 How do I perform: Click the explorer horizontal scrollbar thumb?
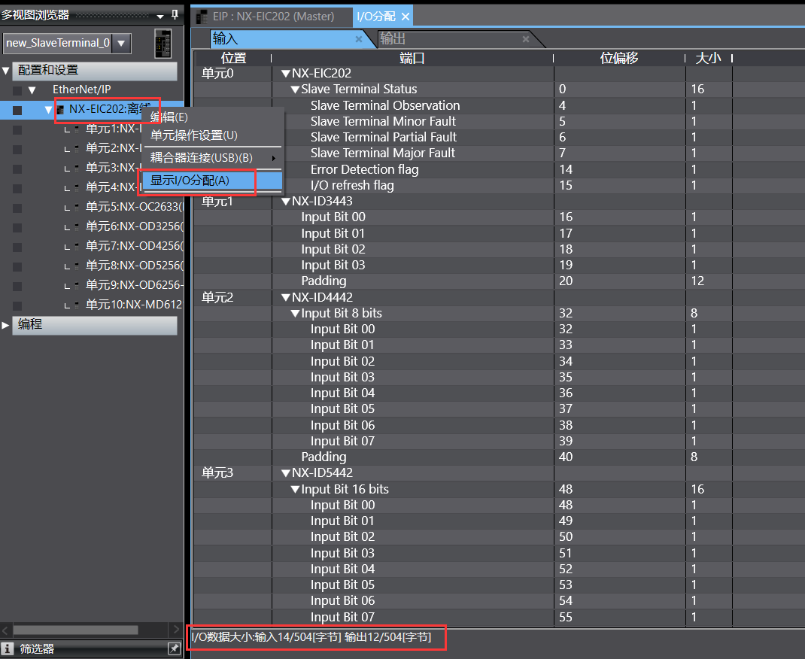pos(75,630)
